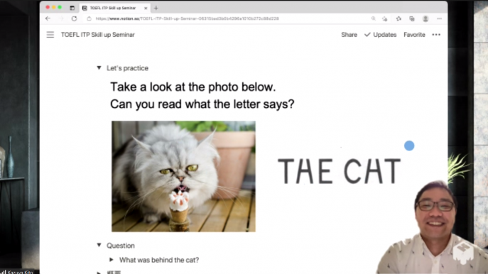Click the site lock icon in address bar
Viewport: 488px width, 274px height.
[89, 18]
